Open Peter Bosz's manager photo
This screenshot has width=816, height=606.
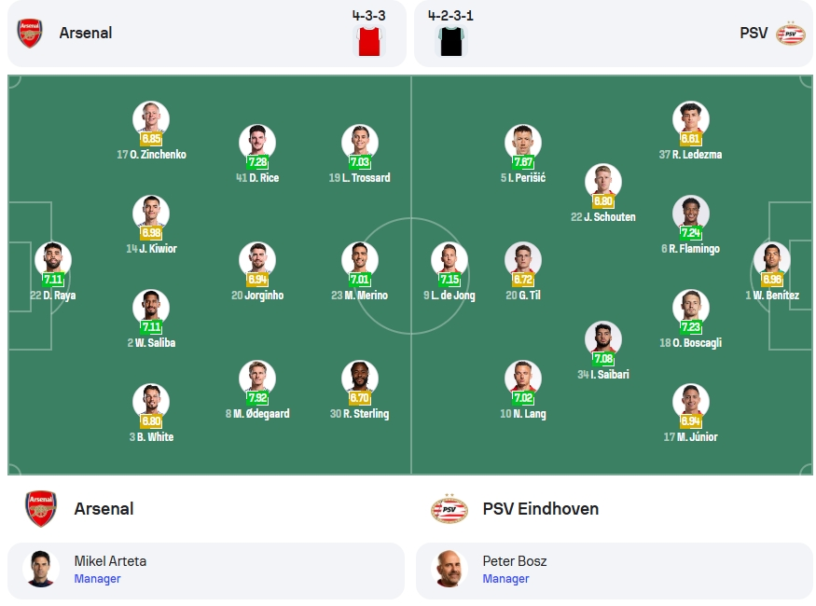(449, 569)
